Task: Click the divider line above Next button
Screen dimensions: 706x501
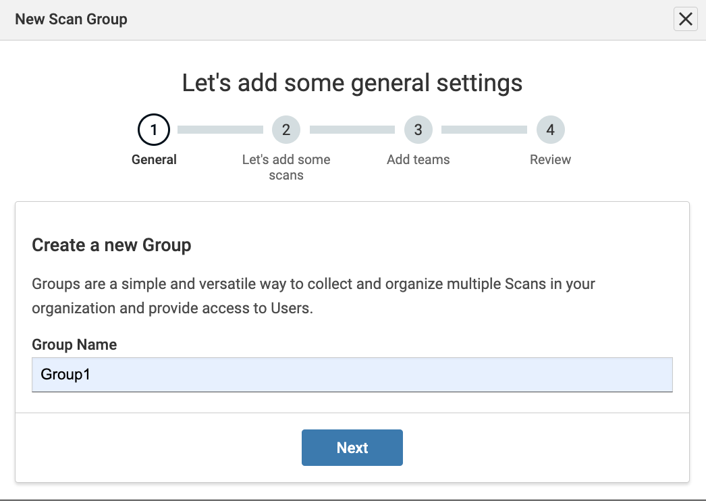Action: point(352,413)
